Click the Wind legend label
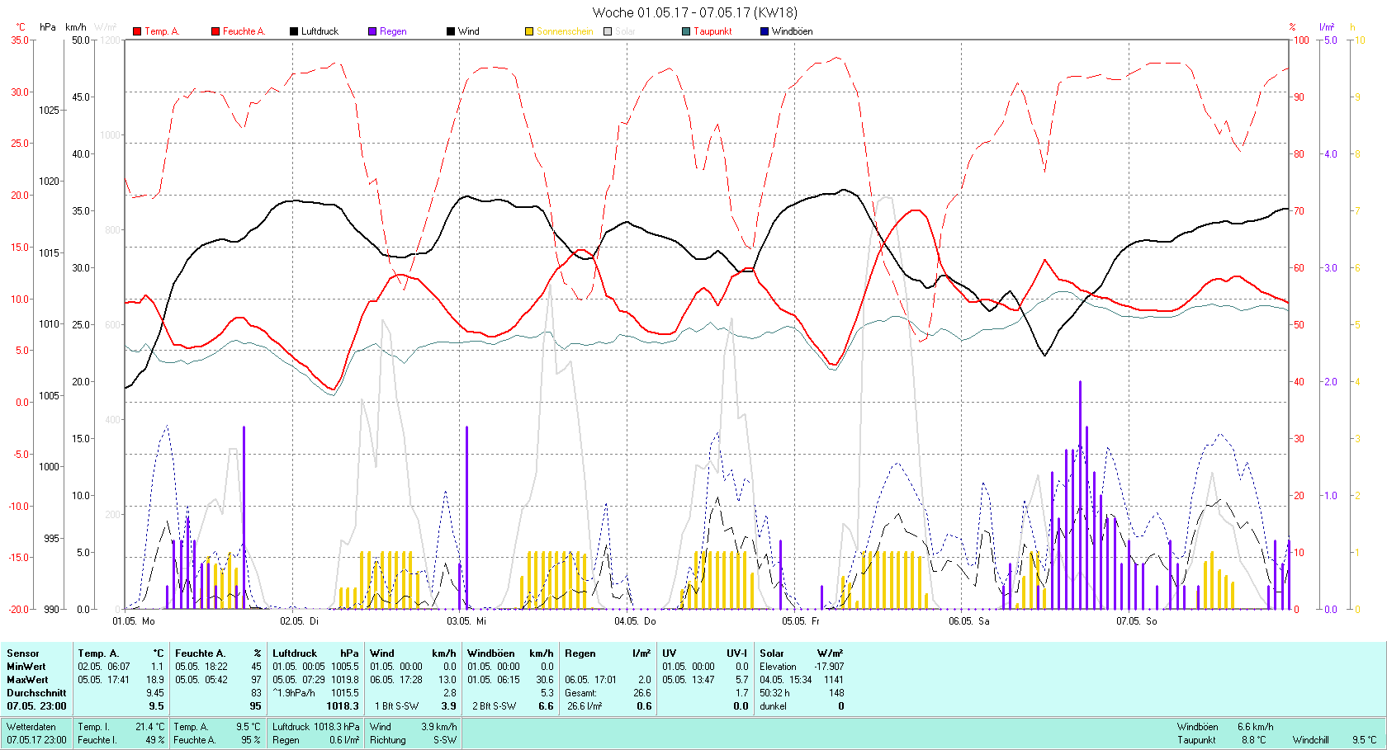Screen dimensions: 1387x750 pyautogui.click(x=469, y=31)
